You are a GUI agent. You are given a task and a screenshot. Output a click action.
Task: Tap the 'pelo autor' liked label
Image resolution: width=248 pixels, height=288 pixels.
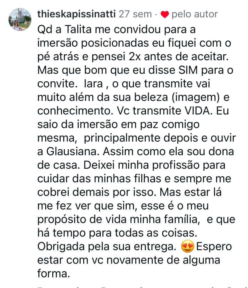pos(194,14)
